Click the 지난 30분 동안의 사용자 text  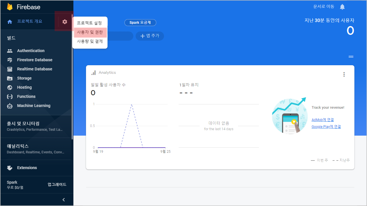tap(329, 20)
